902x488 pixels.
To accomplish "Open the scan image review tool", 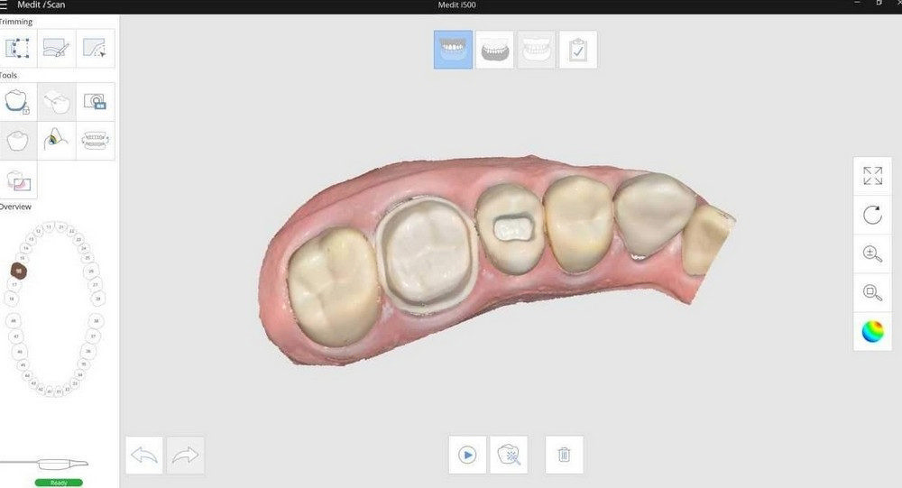I will pos(18,180).
